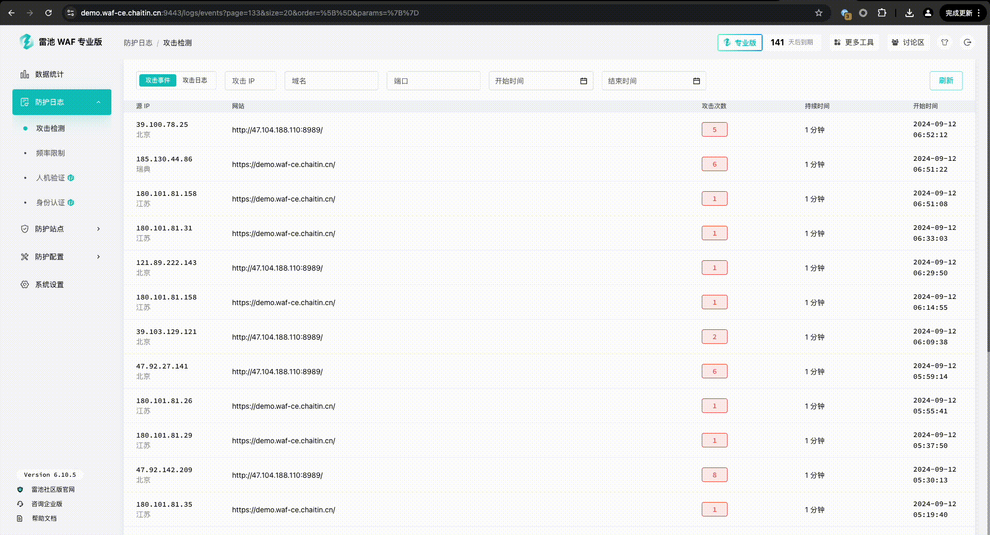
Task: Bookmark page with star icon
Action: coord(818,13)
